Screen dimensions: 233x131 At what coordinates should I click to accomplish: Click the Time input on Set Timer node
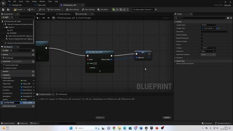point(95,63)
